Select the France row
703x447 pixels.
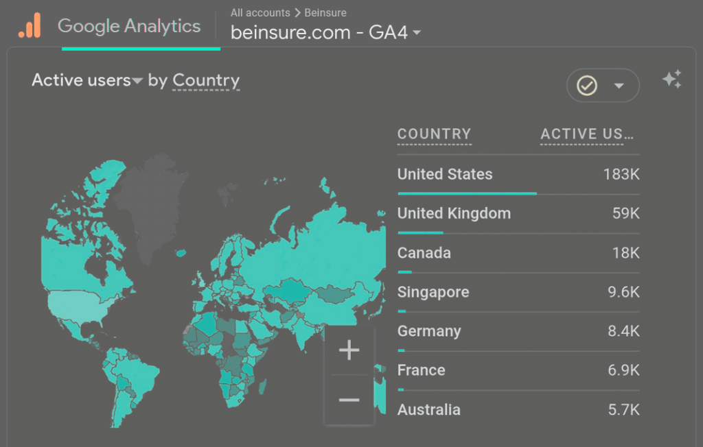(x=518, y=371)
